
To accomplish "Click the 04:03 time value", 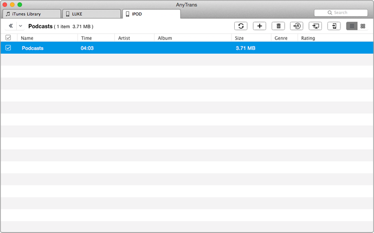I will click(x=87, y=48).
